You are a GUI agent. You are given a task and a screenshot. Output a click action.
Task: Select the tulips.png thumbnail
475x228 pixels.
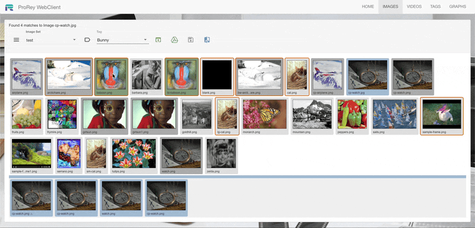[134, 156]
